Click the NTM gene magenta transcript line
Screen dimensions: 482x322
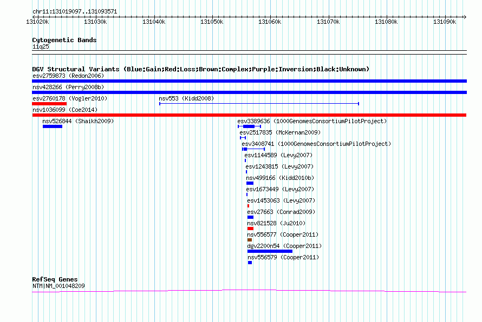[x=249, y=291]
